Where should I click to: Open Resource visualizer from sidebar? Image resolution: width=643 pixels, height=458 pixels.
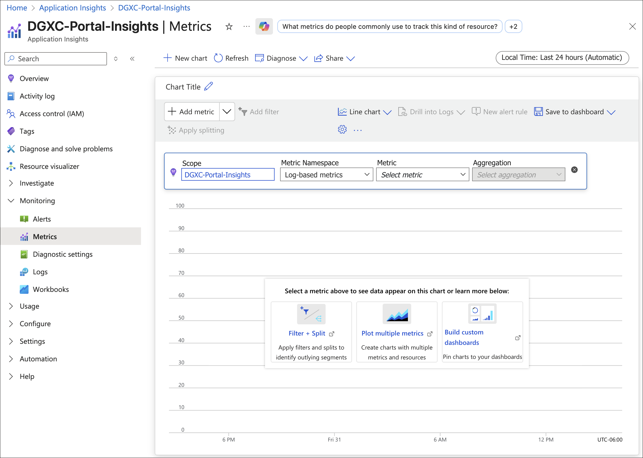click(49, 166)
